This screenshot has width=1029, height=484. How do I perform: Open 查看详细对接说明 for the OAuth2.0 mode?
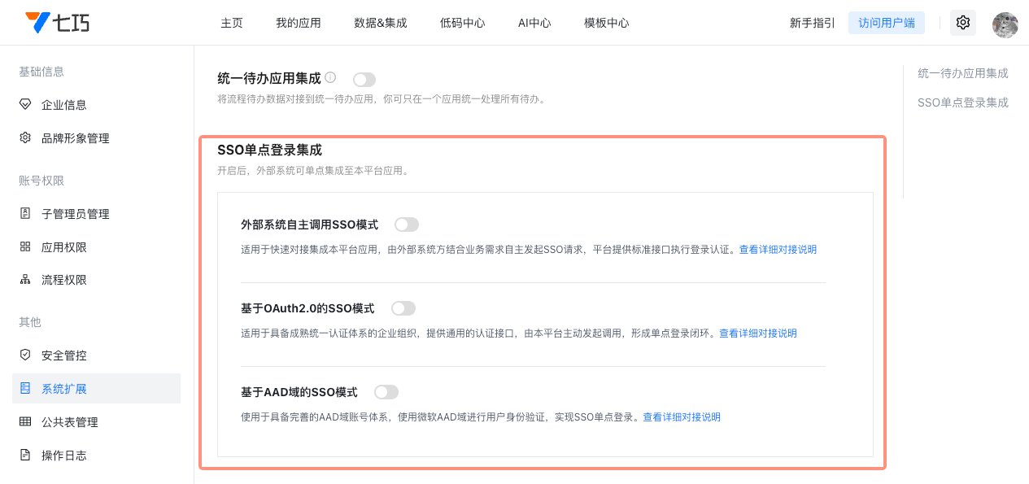(x=758, y=334)
